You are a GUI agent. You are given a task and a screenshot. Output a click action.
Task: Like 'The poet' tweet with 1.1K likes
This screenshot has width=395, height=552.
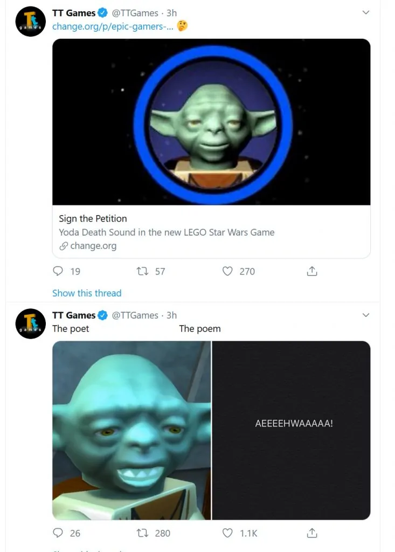tap(228, 533)
